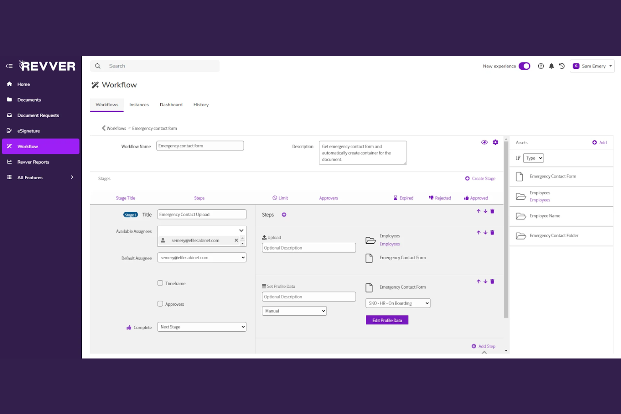Toggle the New experience switch

(524, 66)
